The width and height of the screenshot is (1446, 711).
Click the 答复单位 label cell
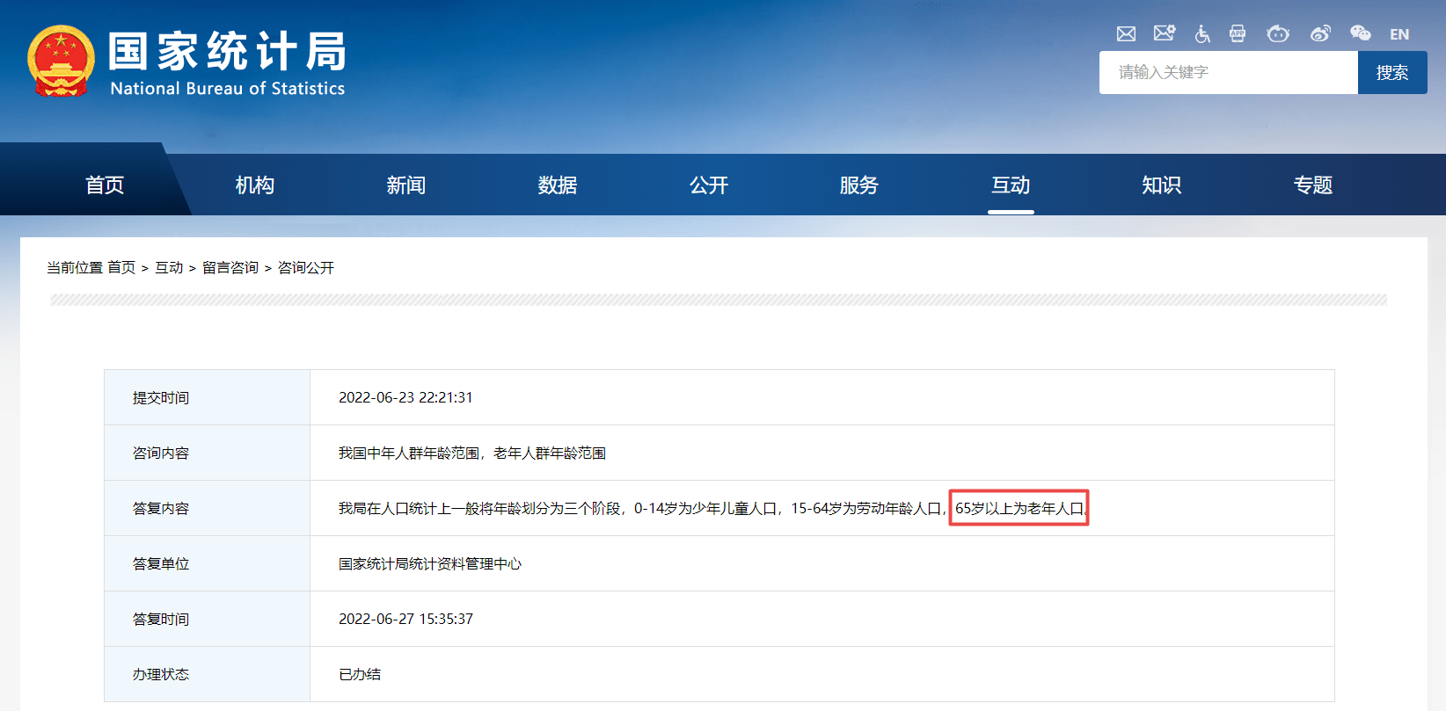pos(208,563)
